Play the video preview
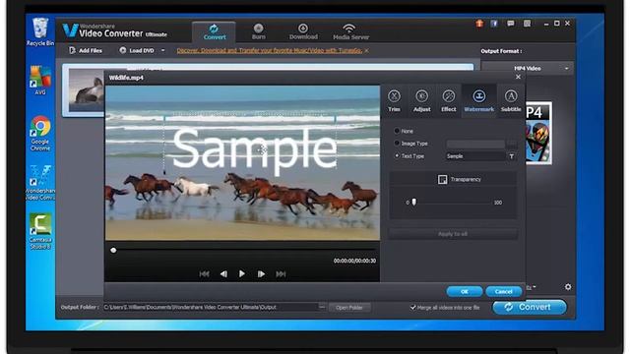Screen dimensions: 630x354 242,273
